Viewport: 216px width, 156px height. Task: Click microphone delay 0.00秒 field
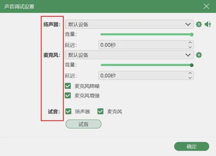pos(146,76)
